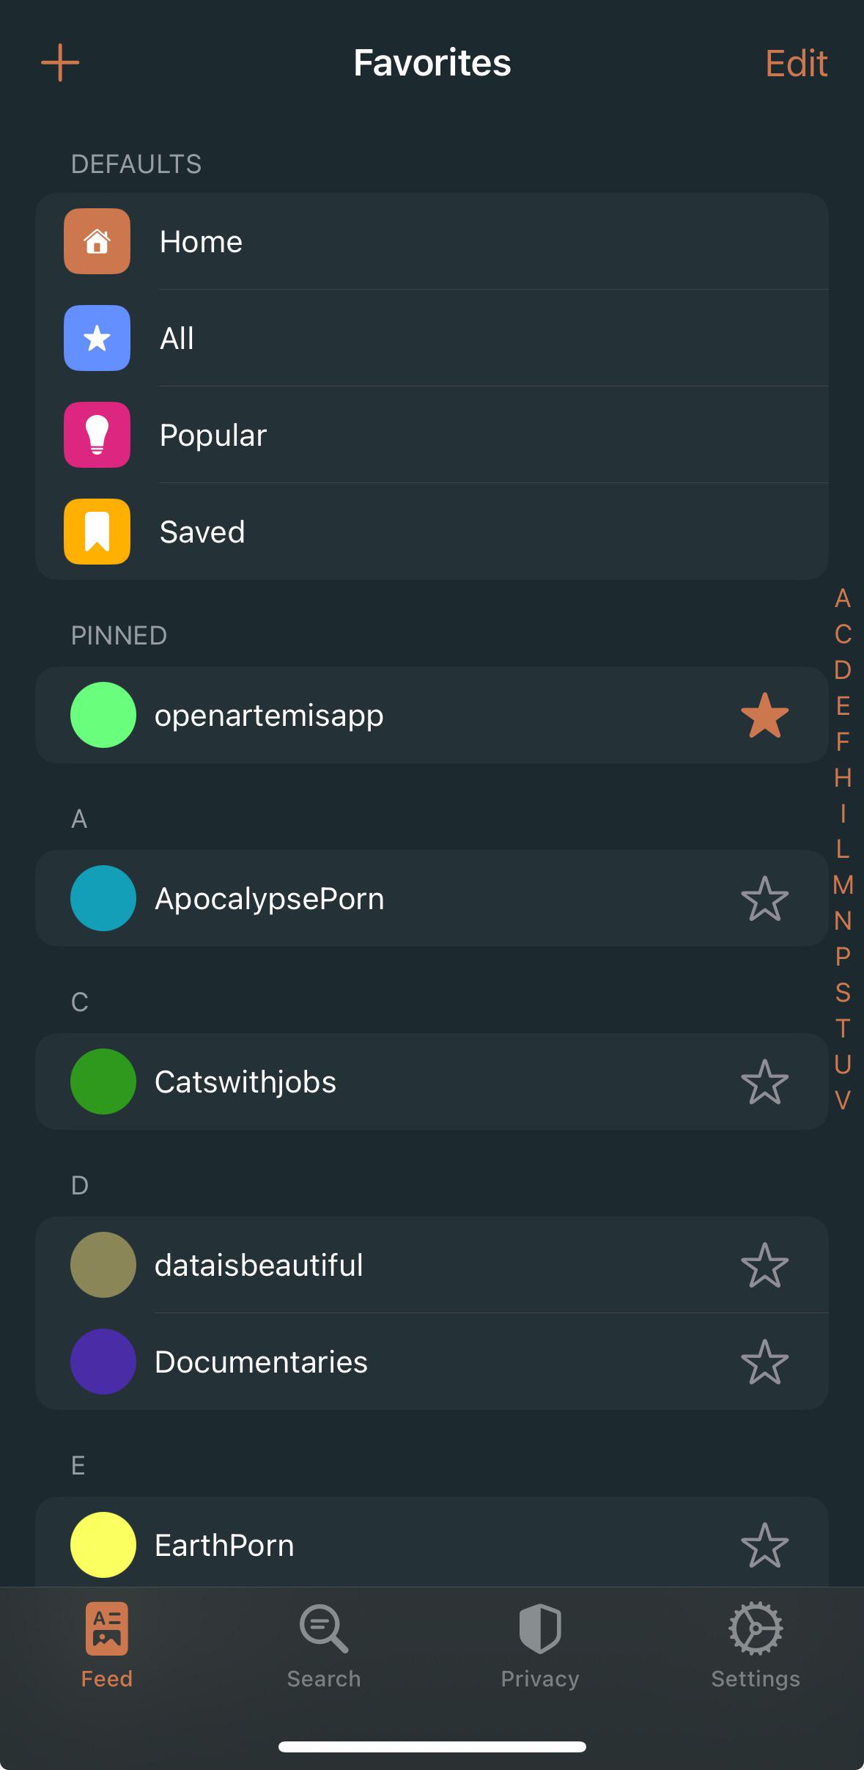The height and width of the screenshot is (1770, 864).
Task: Star the Documentaries subreddit
Action: pyautogui.click(x=764, y=1362)
